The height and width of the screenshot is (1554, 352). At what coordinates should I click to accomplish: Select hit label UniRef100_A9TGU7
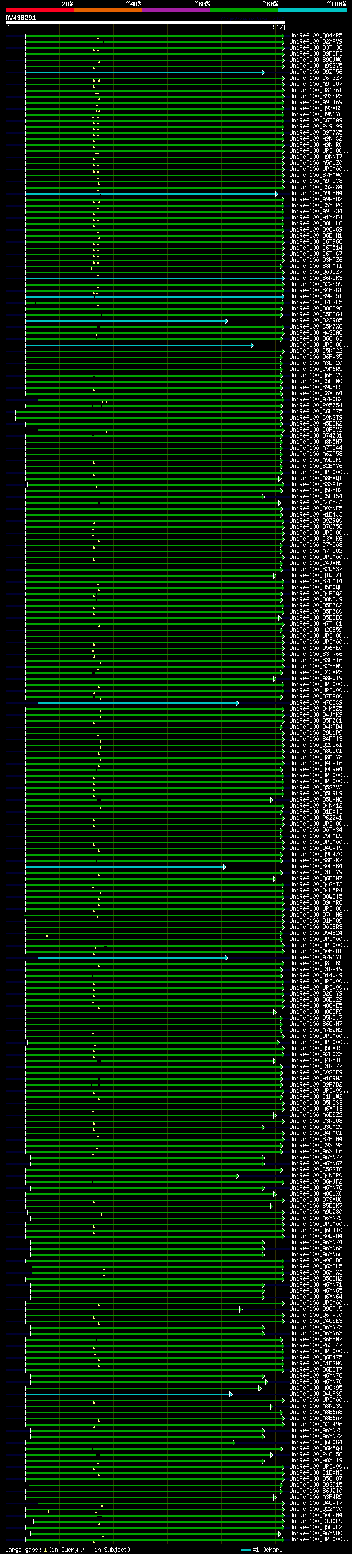316,84
